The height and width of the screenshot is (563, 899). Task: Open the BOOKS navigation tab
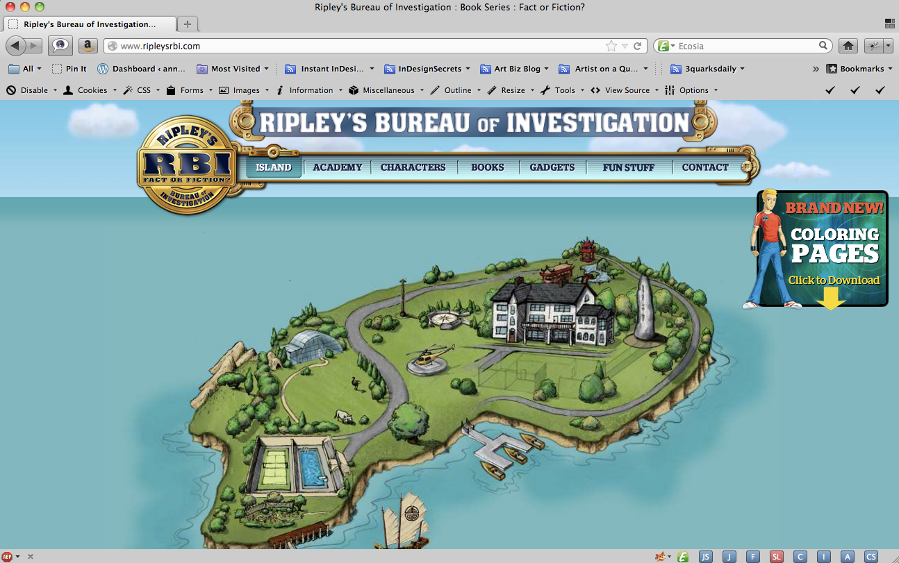point(488,167)
